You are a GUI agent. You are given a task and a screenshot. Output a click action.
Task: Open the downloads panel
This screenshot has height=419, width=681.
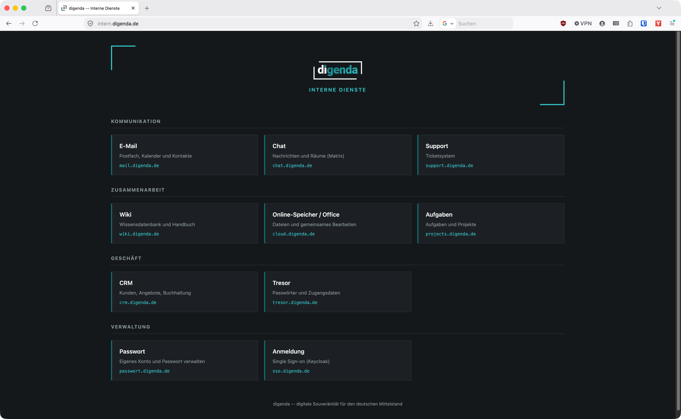click(x=430, y=23)
